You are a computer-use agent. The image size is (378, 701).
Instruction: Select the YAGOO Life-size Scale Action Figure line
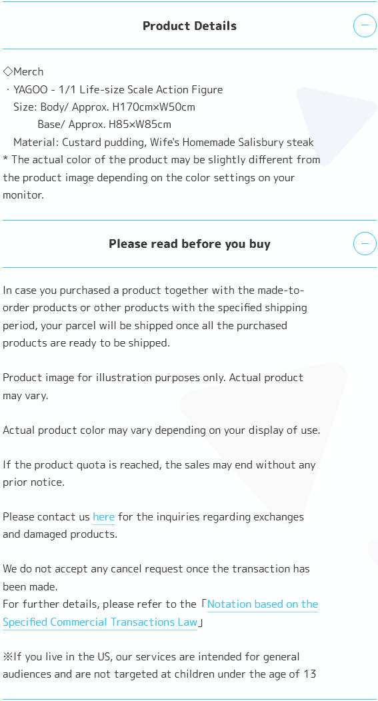click(x=114, y=89)
